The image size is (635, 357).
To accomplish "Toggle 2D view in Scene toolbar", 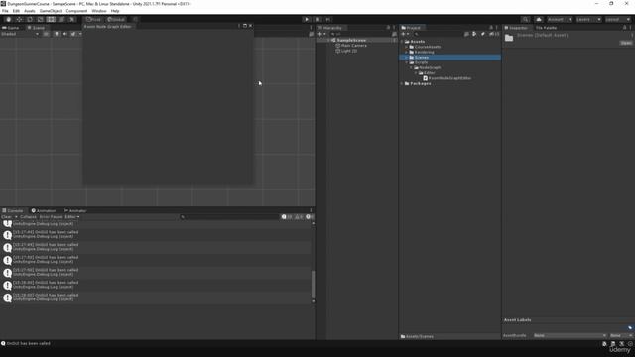I will tap(47, 34).
